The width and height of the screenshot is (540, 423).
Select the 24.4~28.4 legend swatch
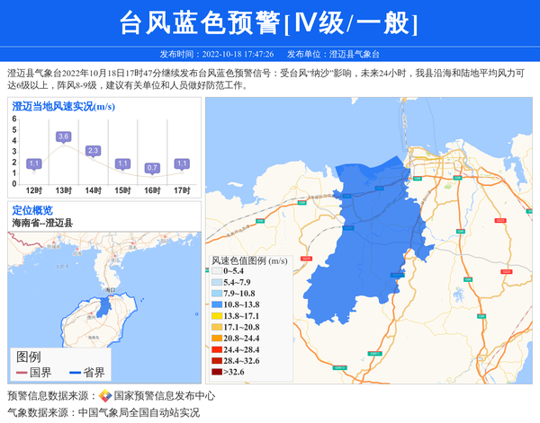coord(217,349)
